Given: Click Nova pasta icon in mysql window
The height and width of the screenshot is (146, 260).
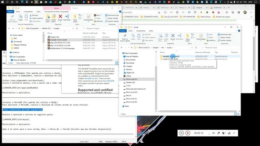Looking at the screenshot, I should click(x=187, y=37).
